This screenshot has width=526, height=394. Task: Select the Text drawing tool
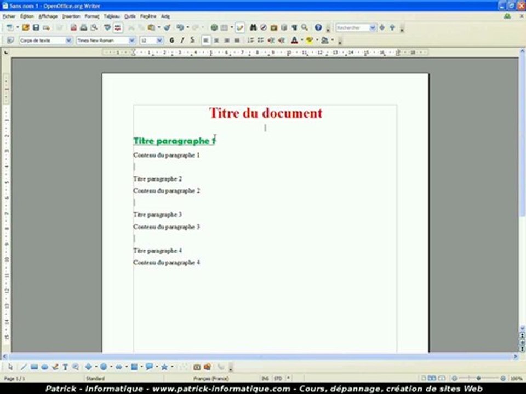pos(65,367)
